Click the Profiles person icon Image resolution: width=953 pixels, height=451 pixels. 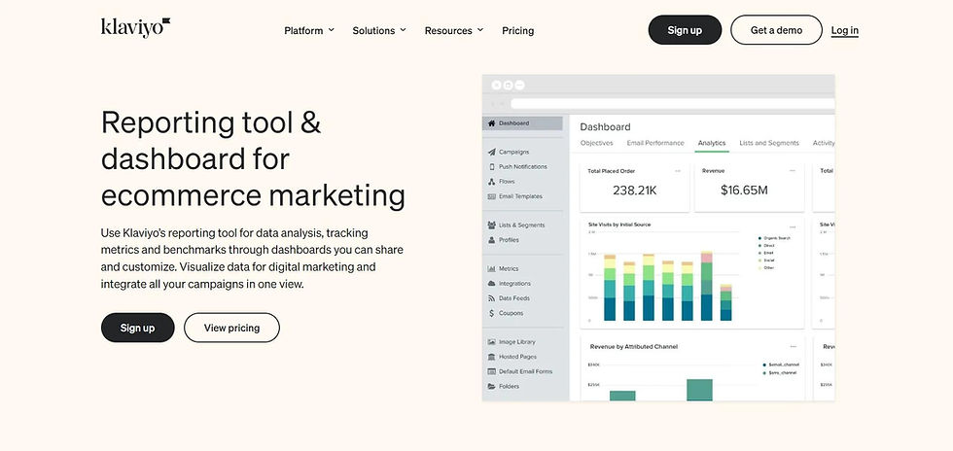coord(492,240)
